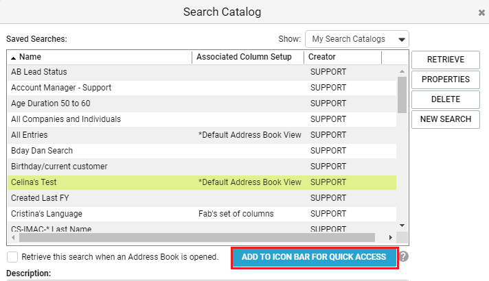489x281 pixels.
Task: Click the list scroll down arrow
Action: tap(402, 225)
